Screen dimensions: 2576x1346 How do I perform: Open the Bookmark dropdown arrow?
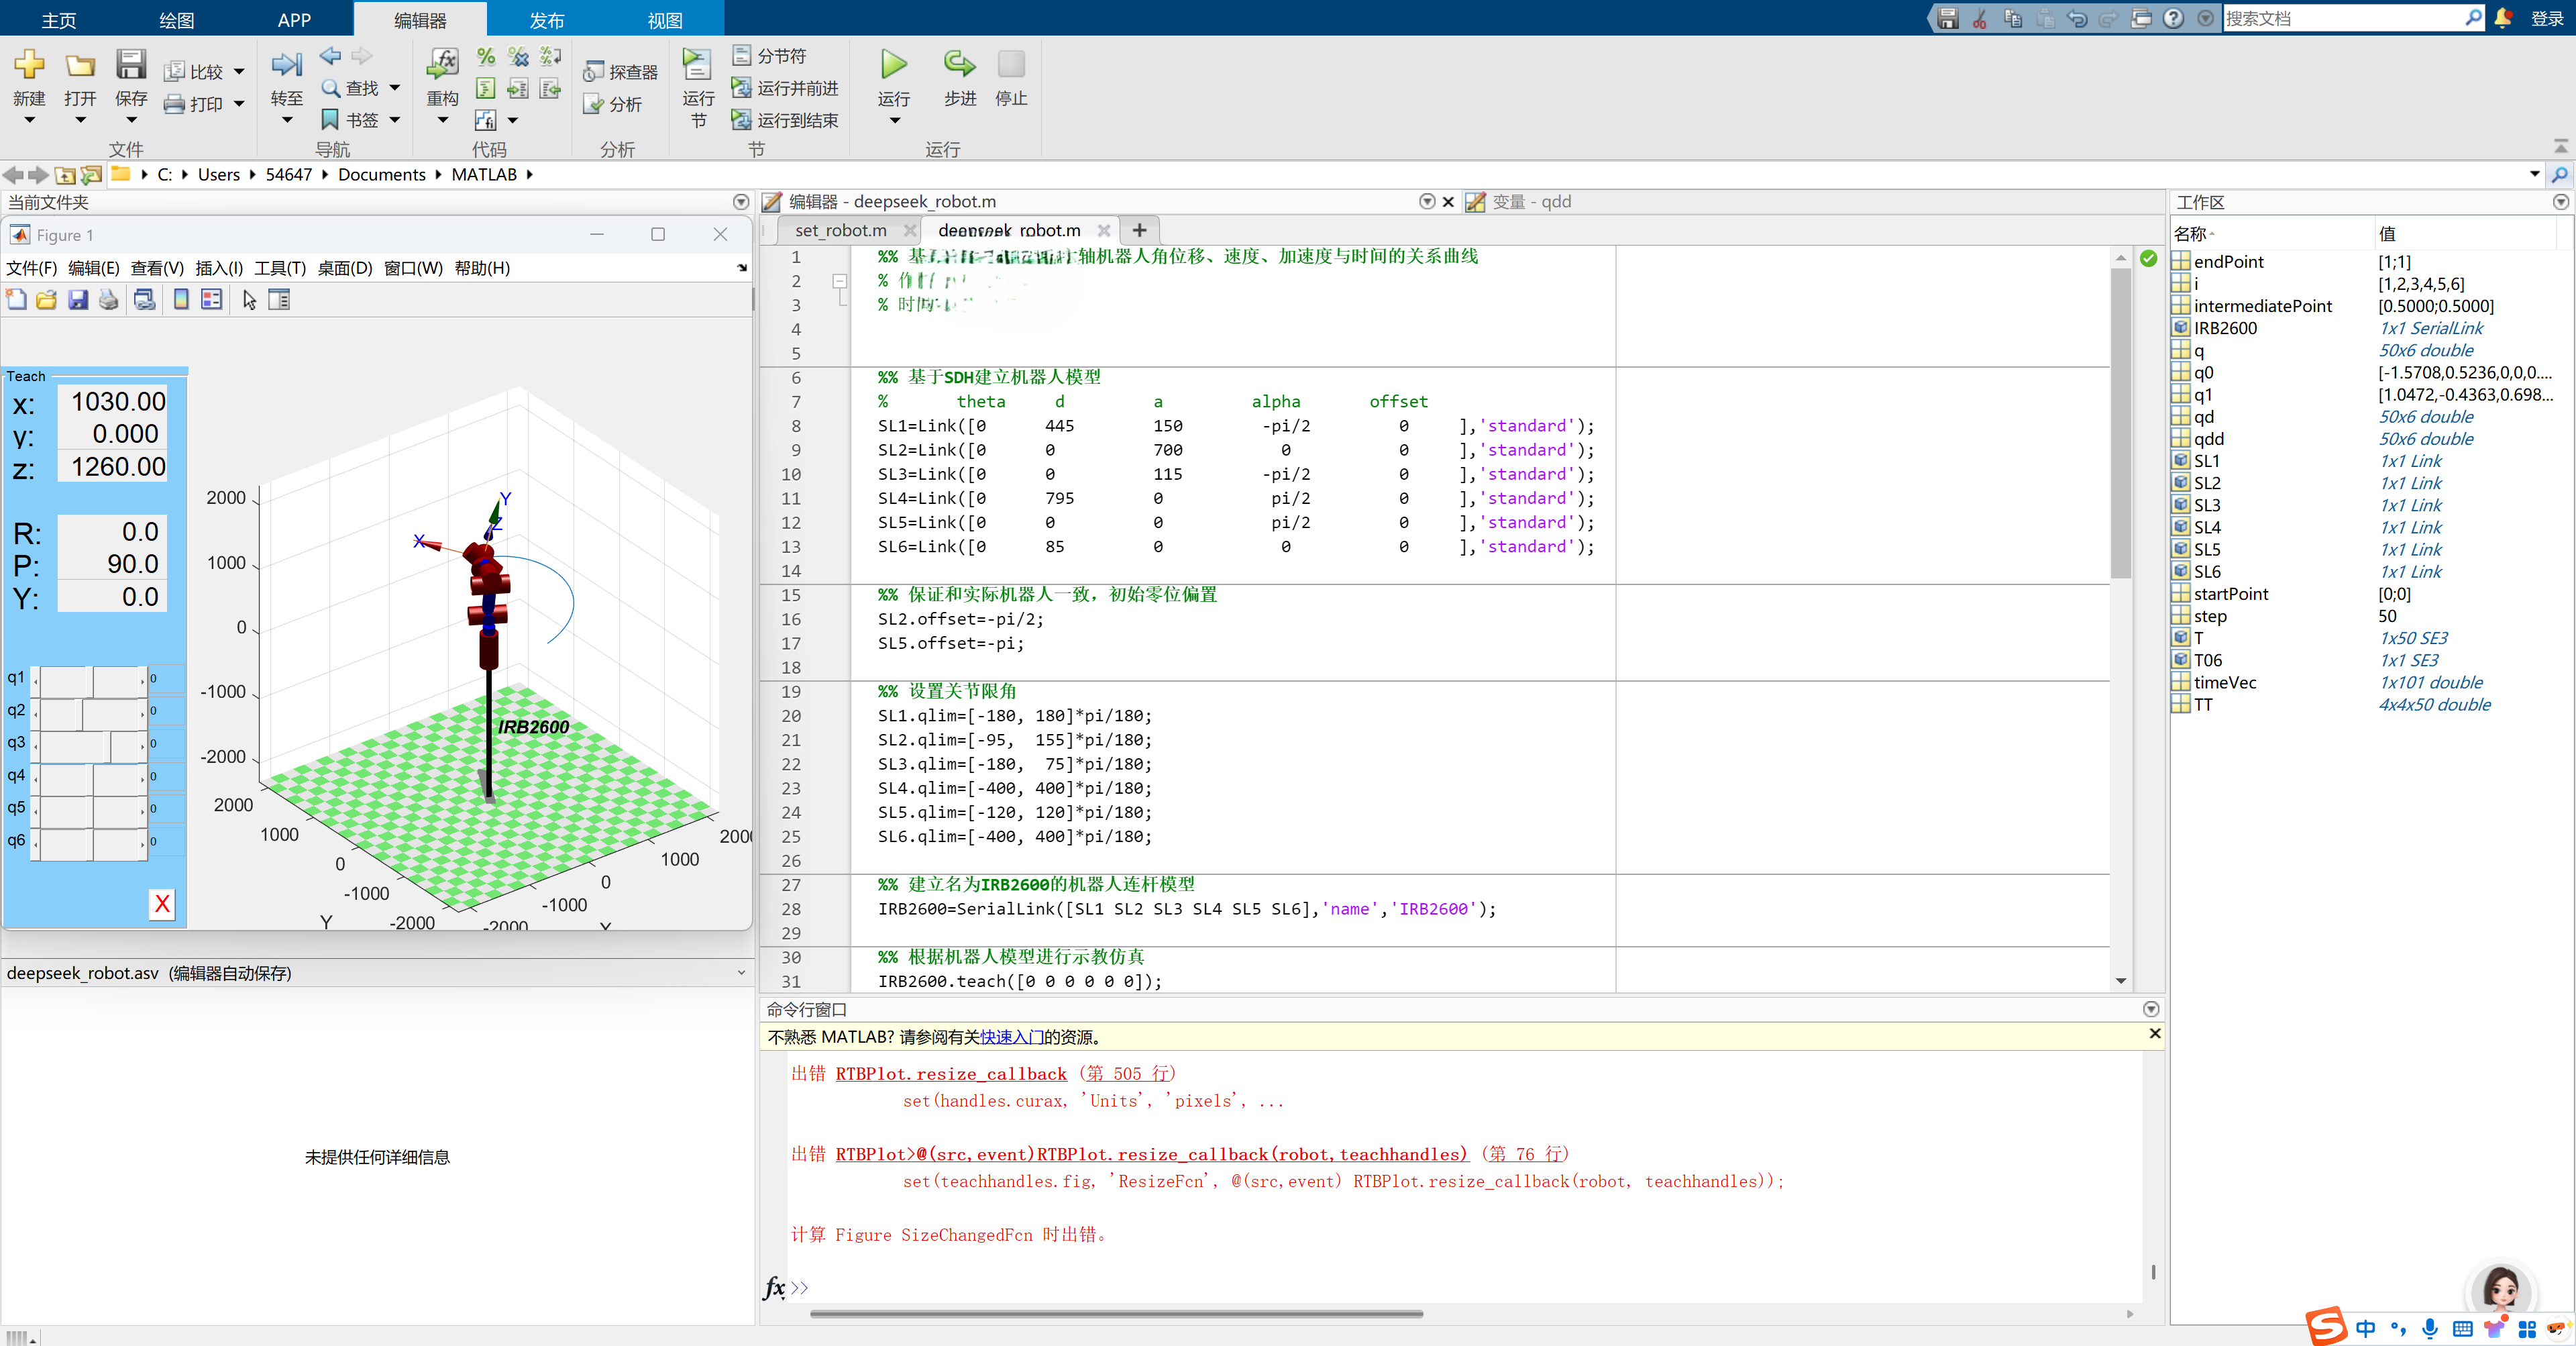coord(395,120)
